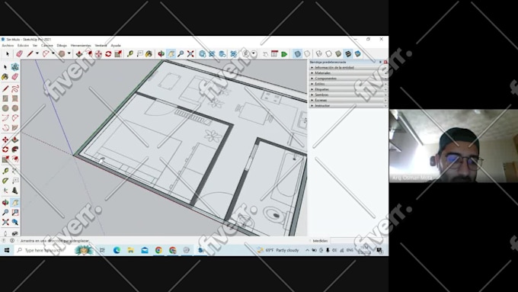Activate the Zoom Window tool in the left toolbox
The image size is (518, 292).
click(x=15, y=212)
